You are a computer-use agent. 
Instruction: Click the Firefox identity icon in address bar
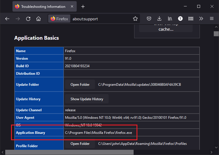click(x=59, y=19)
